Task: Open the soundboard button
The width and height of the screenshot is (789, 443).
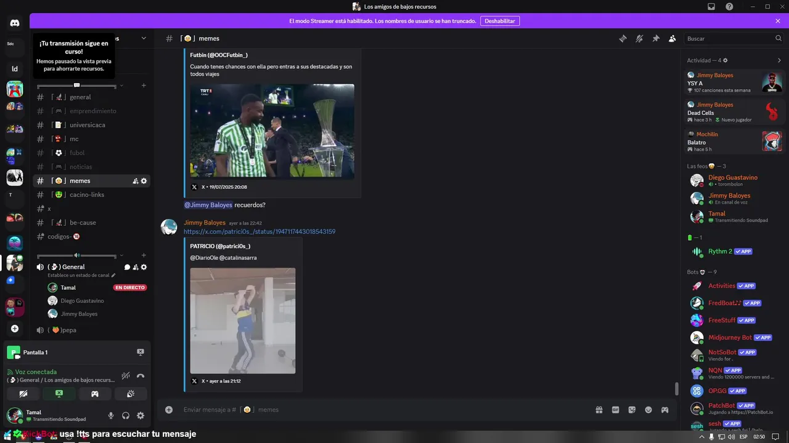Action: click(x=131, y=394)
